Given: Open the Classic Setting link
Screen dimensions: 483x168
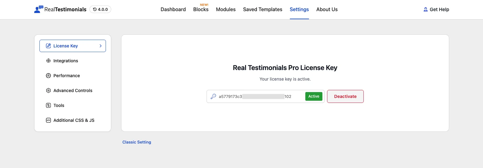Looking at the screenshot, I should pos(137,142).
